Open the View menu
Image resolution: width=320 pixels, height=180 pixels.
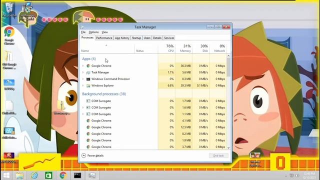[x=104, y=32]
